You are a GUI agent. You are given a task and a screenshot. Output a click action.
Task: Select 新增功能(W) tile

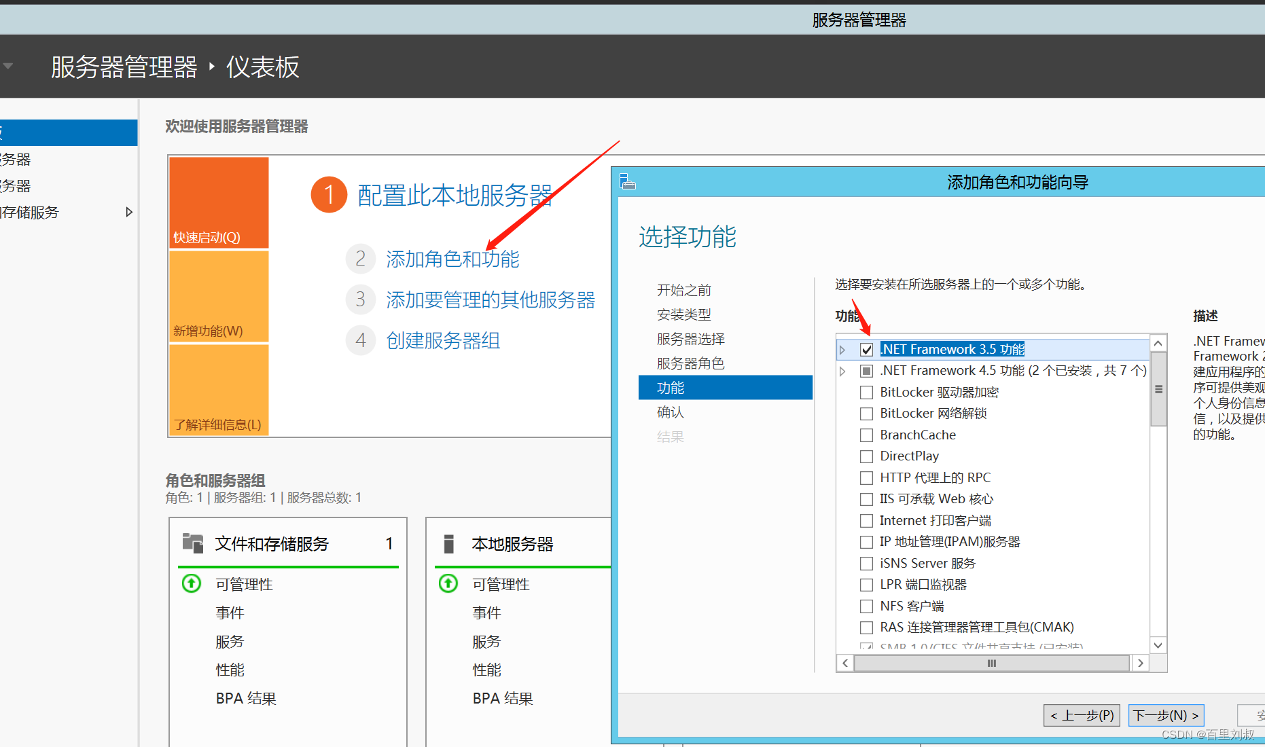point(219,296)
